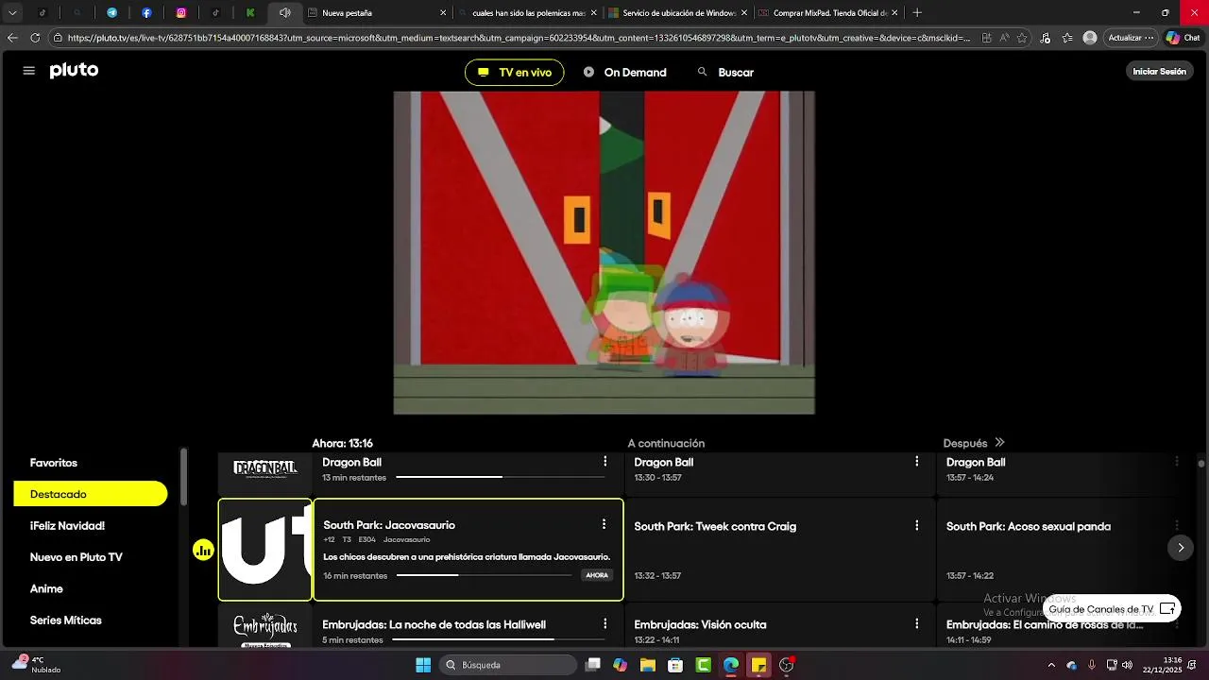Open Copilot from taskbar
Image resolution: width=1209 pixels, height=680 pixels.
pyautogui.click(x=620, y=665)
